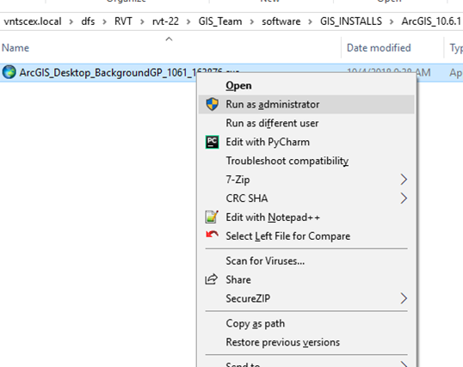Open the 7-Zip submenu
Viewport: 463px width, 367px height.
click(306, 180)
